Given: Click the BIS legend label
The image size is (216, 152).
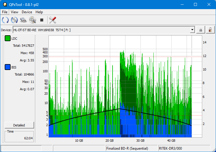Looking at the screenshot, I should pos(14,67).
